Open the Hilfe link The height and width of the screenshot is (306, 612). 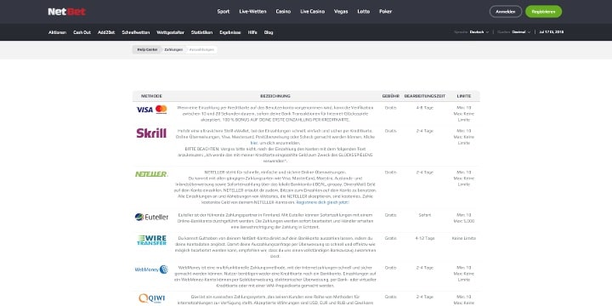252,32
